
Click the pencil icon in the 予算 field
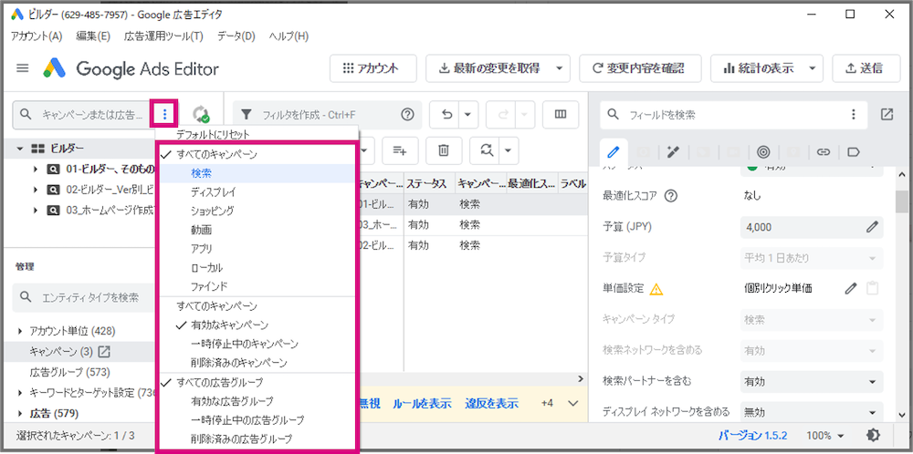(x=872, y=227)
